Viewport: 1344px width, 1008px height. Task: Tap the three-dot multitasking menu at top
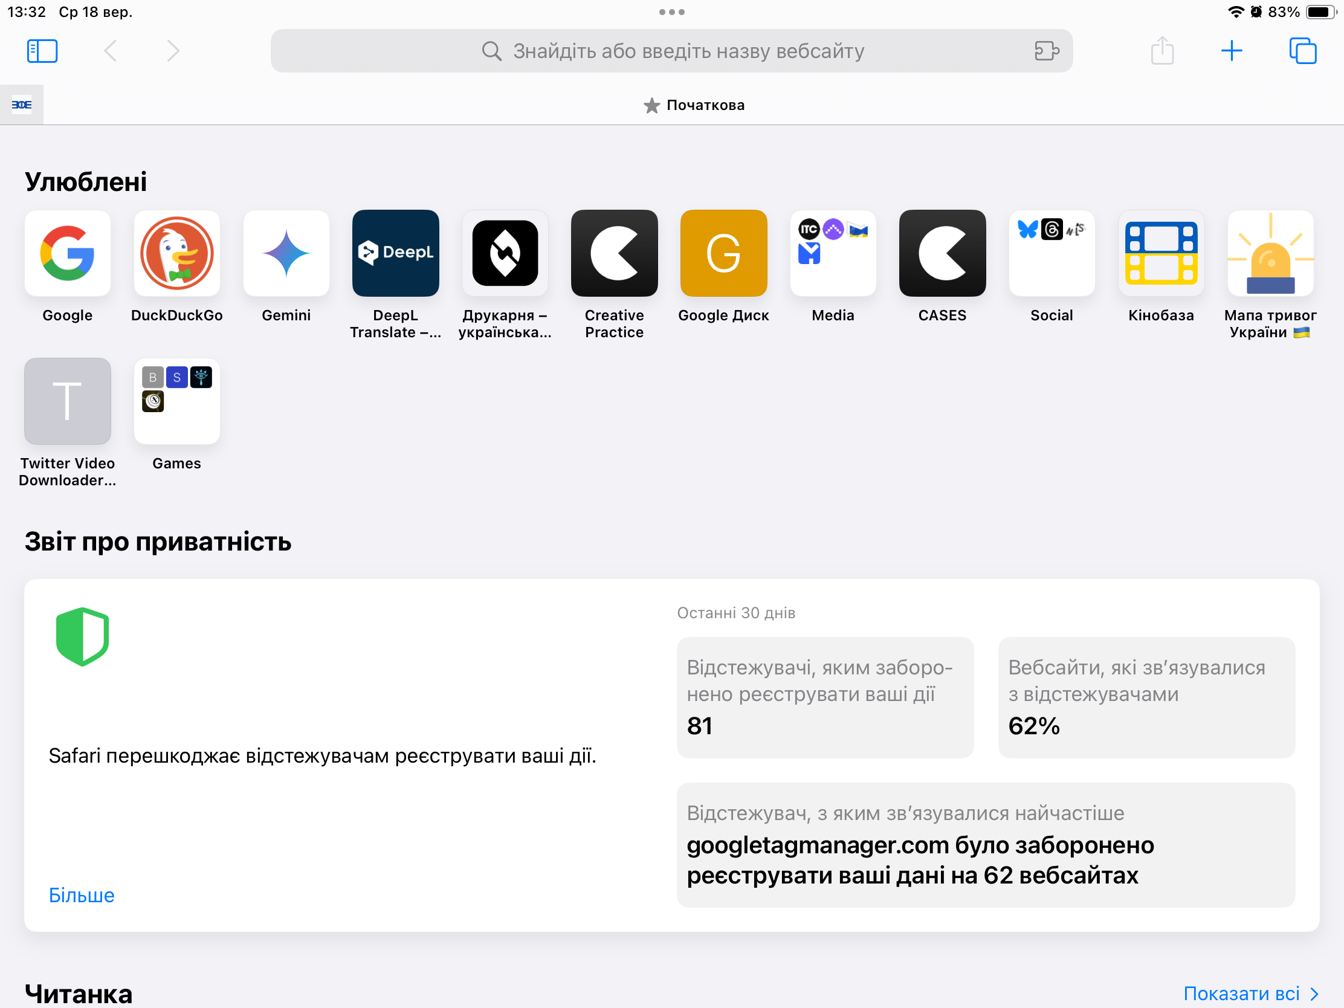tap(672, 12)
